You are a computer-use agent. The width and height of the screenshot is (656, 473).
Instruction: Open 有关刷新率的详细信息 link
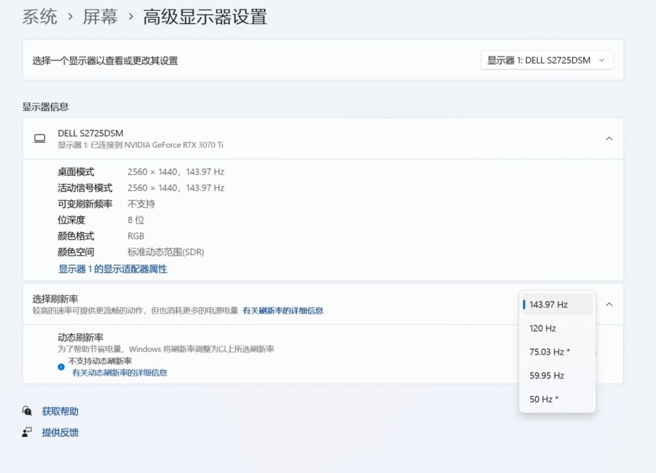pos(283,310)
